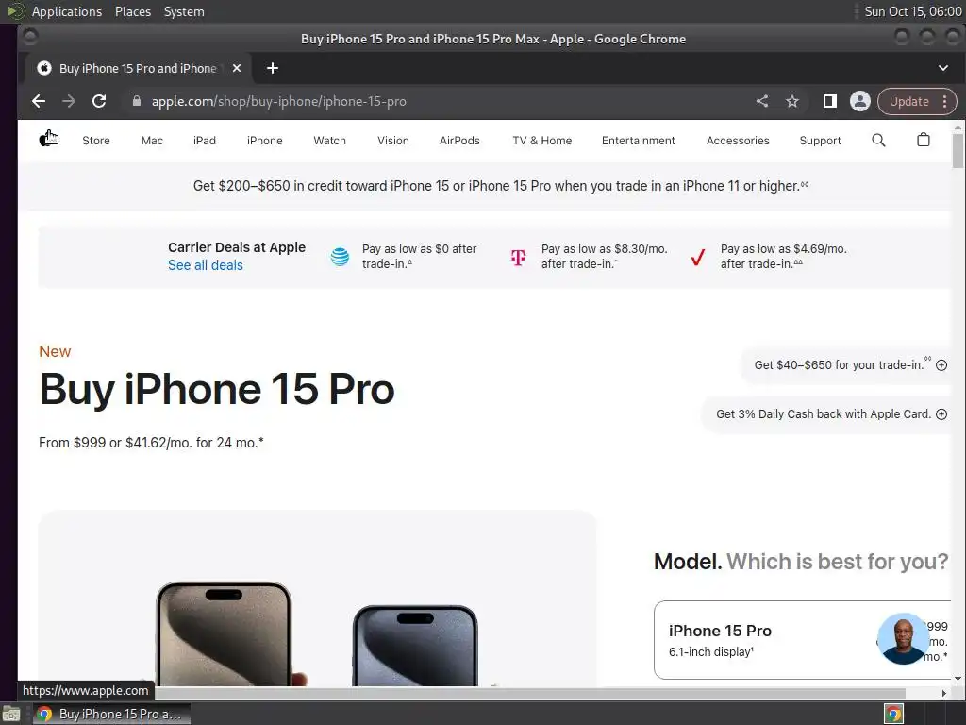The height and width of the screenshot is (725, 966).
Task: Click the T-Mobile $8.30/mo. deal text
Action: click(604, 257)
